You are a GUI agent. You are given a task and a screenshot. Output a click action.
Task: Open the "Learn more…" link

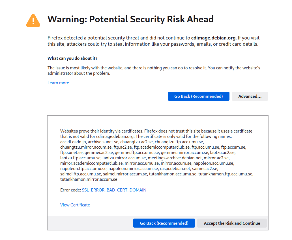tap(60, 83)
